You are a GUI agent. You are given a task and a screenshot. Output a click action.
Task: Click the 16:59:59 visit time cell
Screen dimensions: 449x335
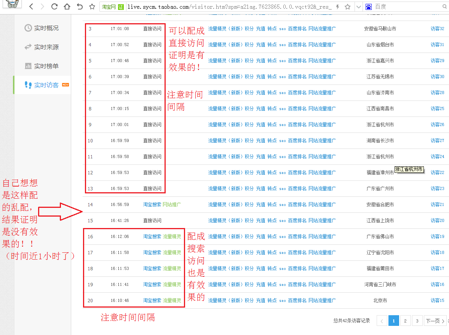[x=120, y=140]
